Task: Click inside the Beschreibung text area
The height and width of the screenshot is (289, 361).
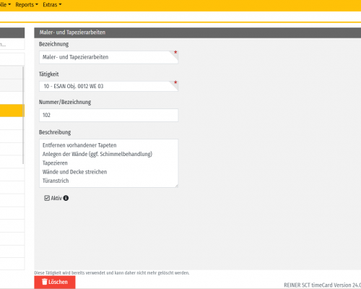Action: (x=108, y=163)
